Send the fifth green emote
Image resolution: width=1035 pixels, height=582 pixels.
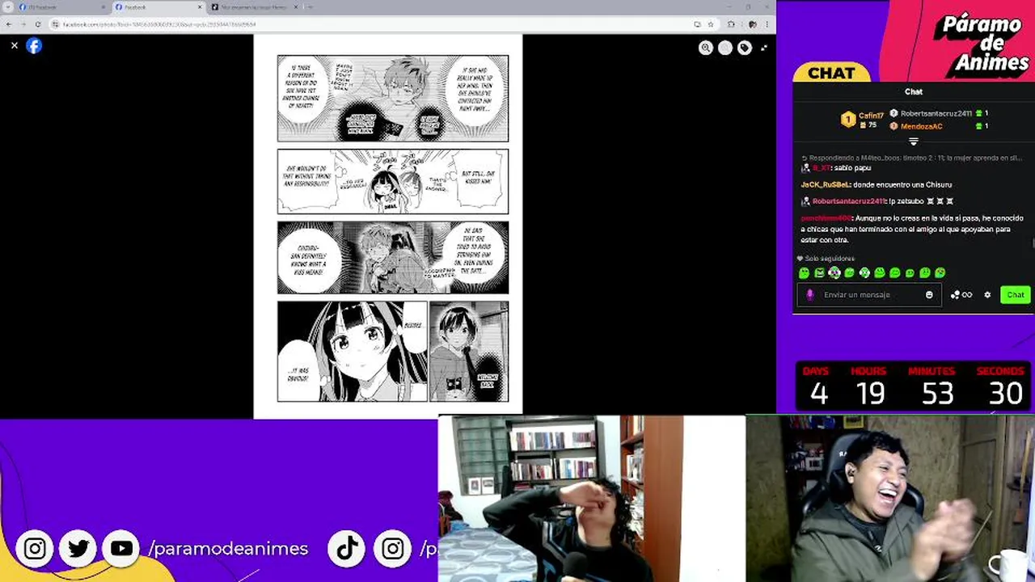(864, 273)
